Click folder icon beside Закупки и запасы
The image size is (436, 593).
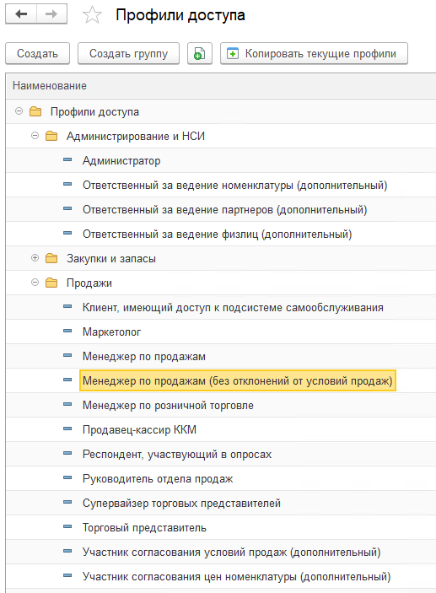coord(51,258)
